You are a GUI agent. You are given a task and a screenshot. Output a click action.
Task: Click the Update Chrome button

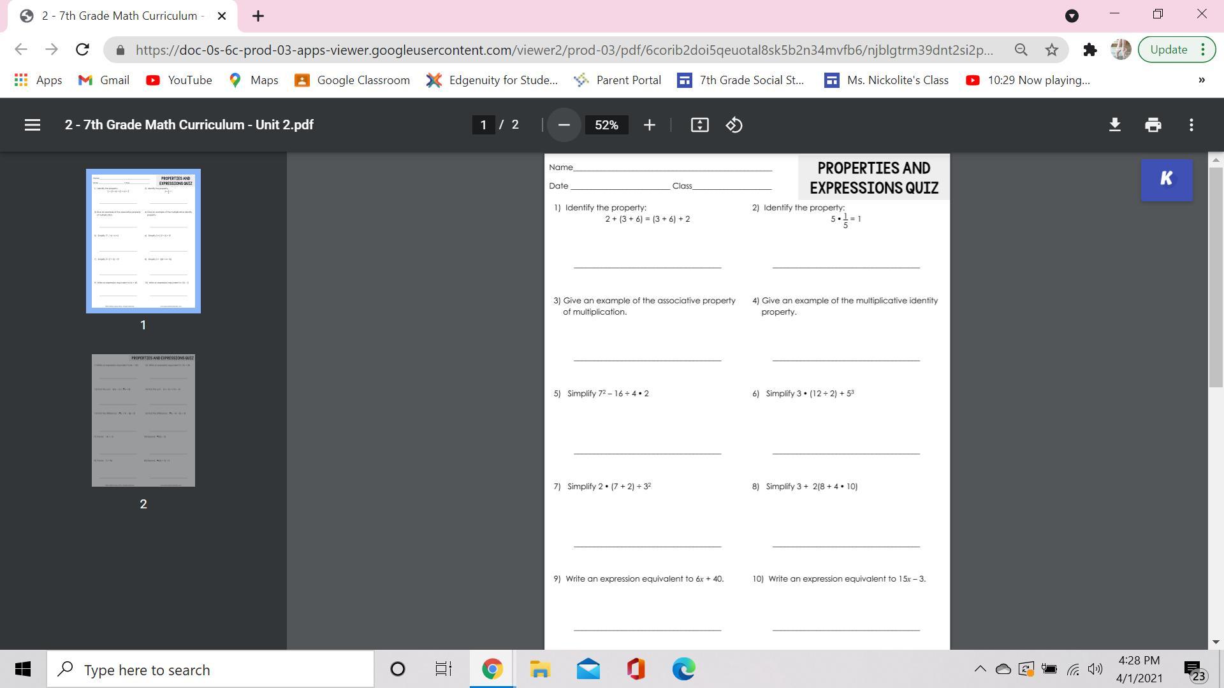point(1169,50)
